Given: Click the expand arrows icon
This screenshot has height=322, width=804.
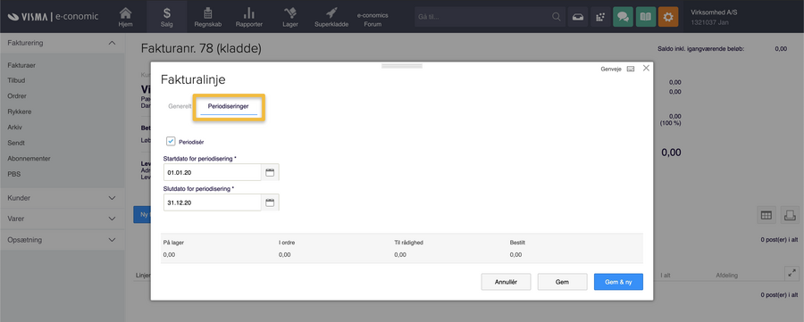Looking at the screenshot, I should pyautogui.click(x=792, y=273).
